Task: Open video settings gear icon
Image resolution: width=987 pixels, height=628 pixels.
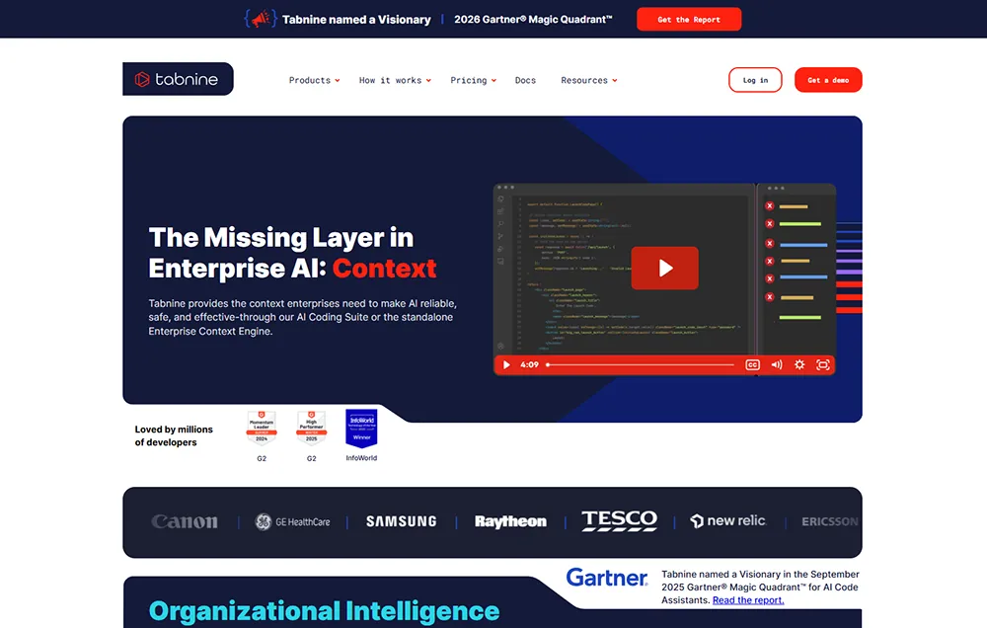Action: point(799,364)
